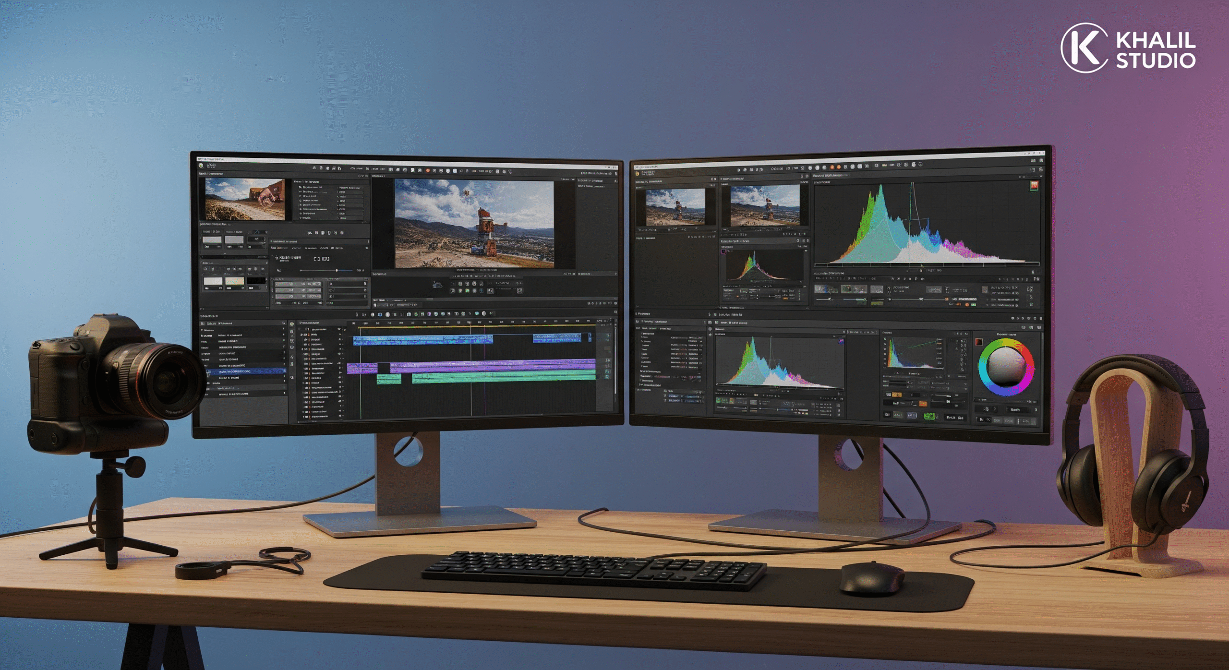
Task: Click the red square icon atop the large histogram
Action: point(1034,185)
